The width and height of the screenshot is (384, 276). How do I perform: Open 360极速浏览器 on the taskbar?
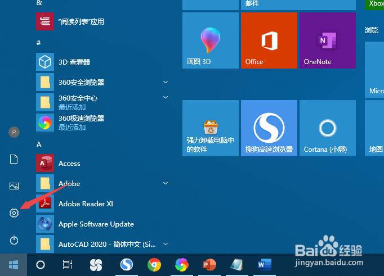coord(182,265)
